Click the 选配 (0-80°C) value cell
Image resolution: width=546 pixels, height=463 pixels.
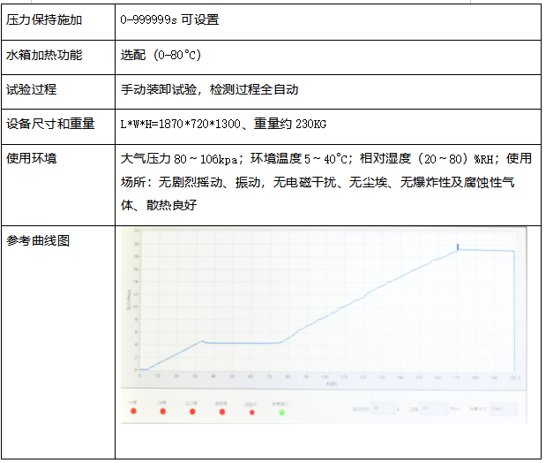tap(161, 55)
